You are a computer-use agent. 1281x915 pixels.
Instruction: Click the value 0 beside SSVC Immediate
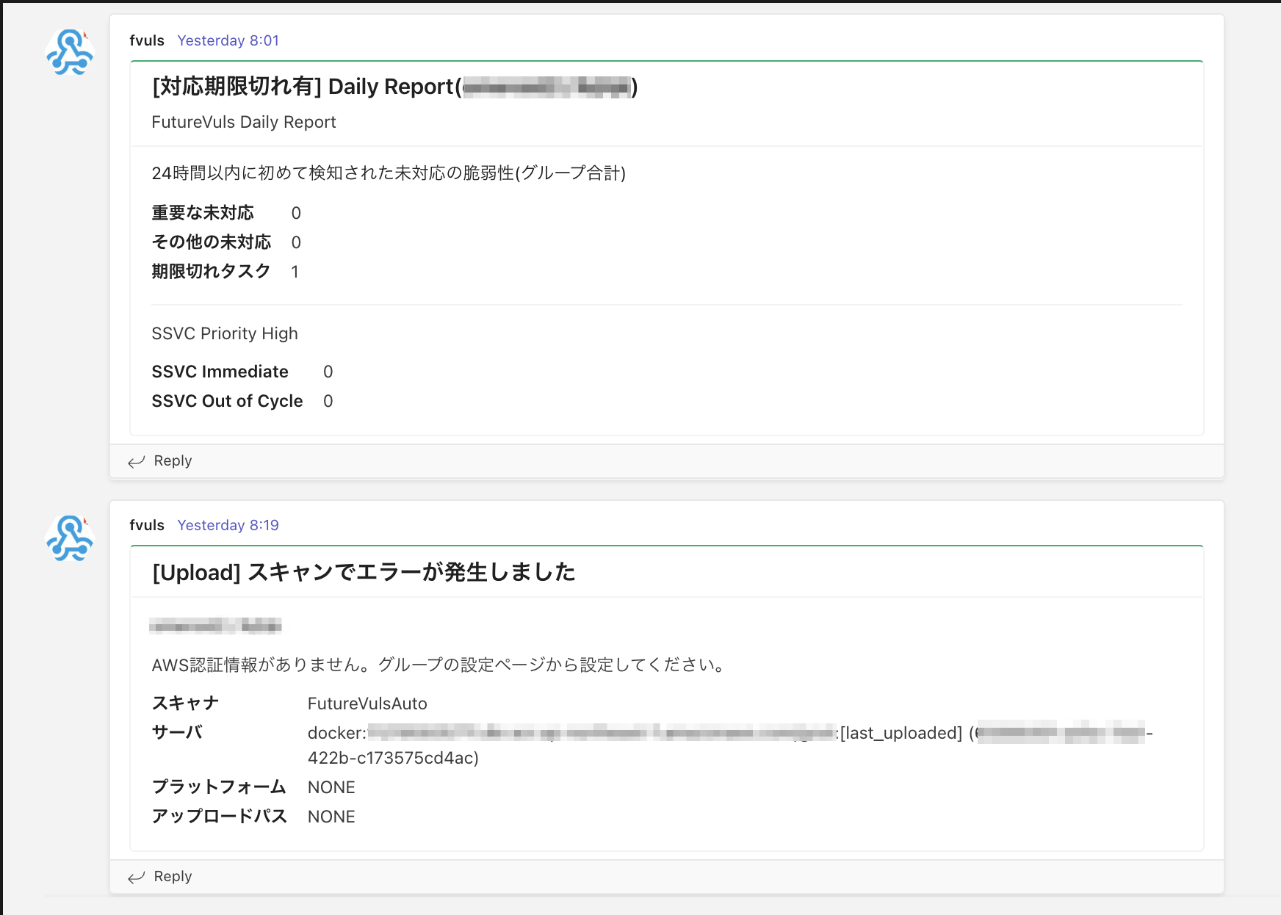click(x=328, y=372)
